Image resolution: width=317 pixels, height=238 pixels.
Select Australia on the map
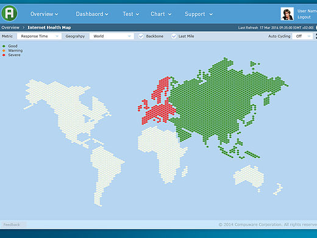(x=249, y=176)
